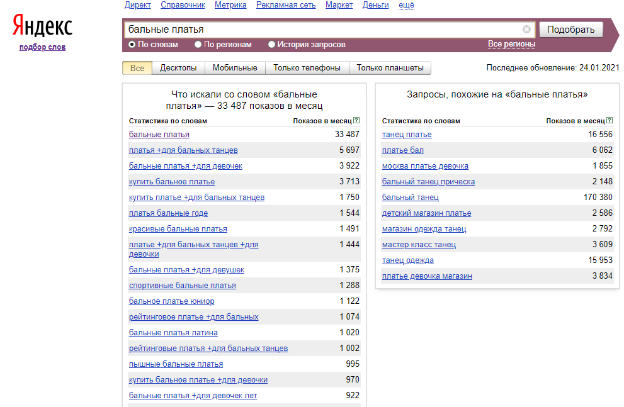
Task: Open the first 'бальные платья' query link
Action: click(x=159, y=135)
